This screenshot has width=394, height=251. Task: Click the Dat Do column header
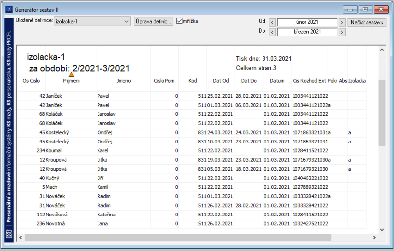point(249,81)
